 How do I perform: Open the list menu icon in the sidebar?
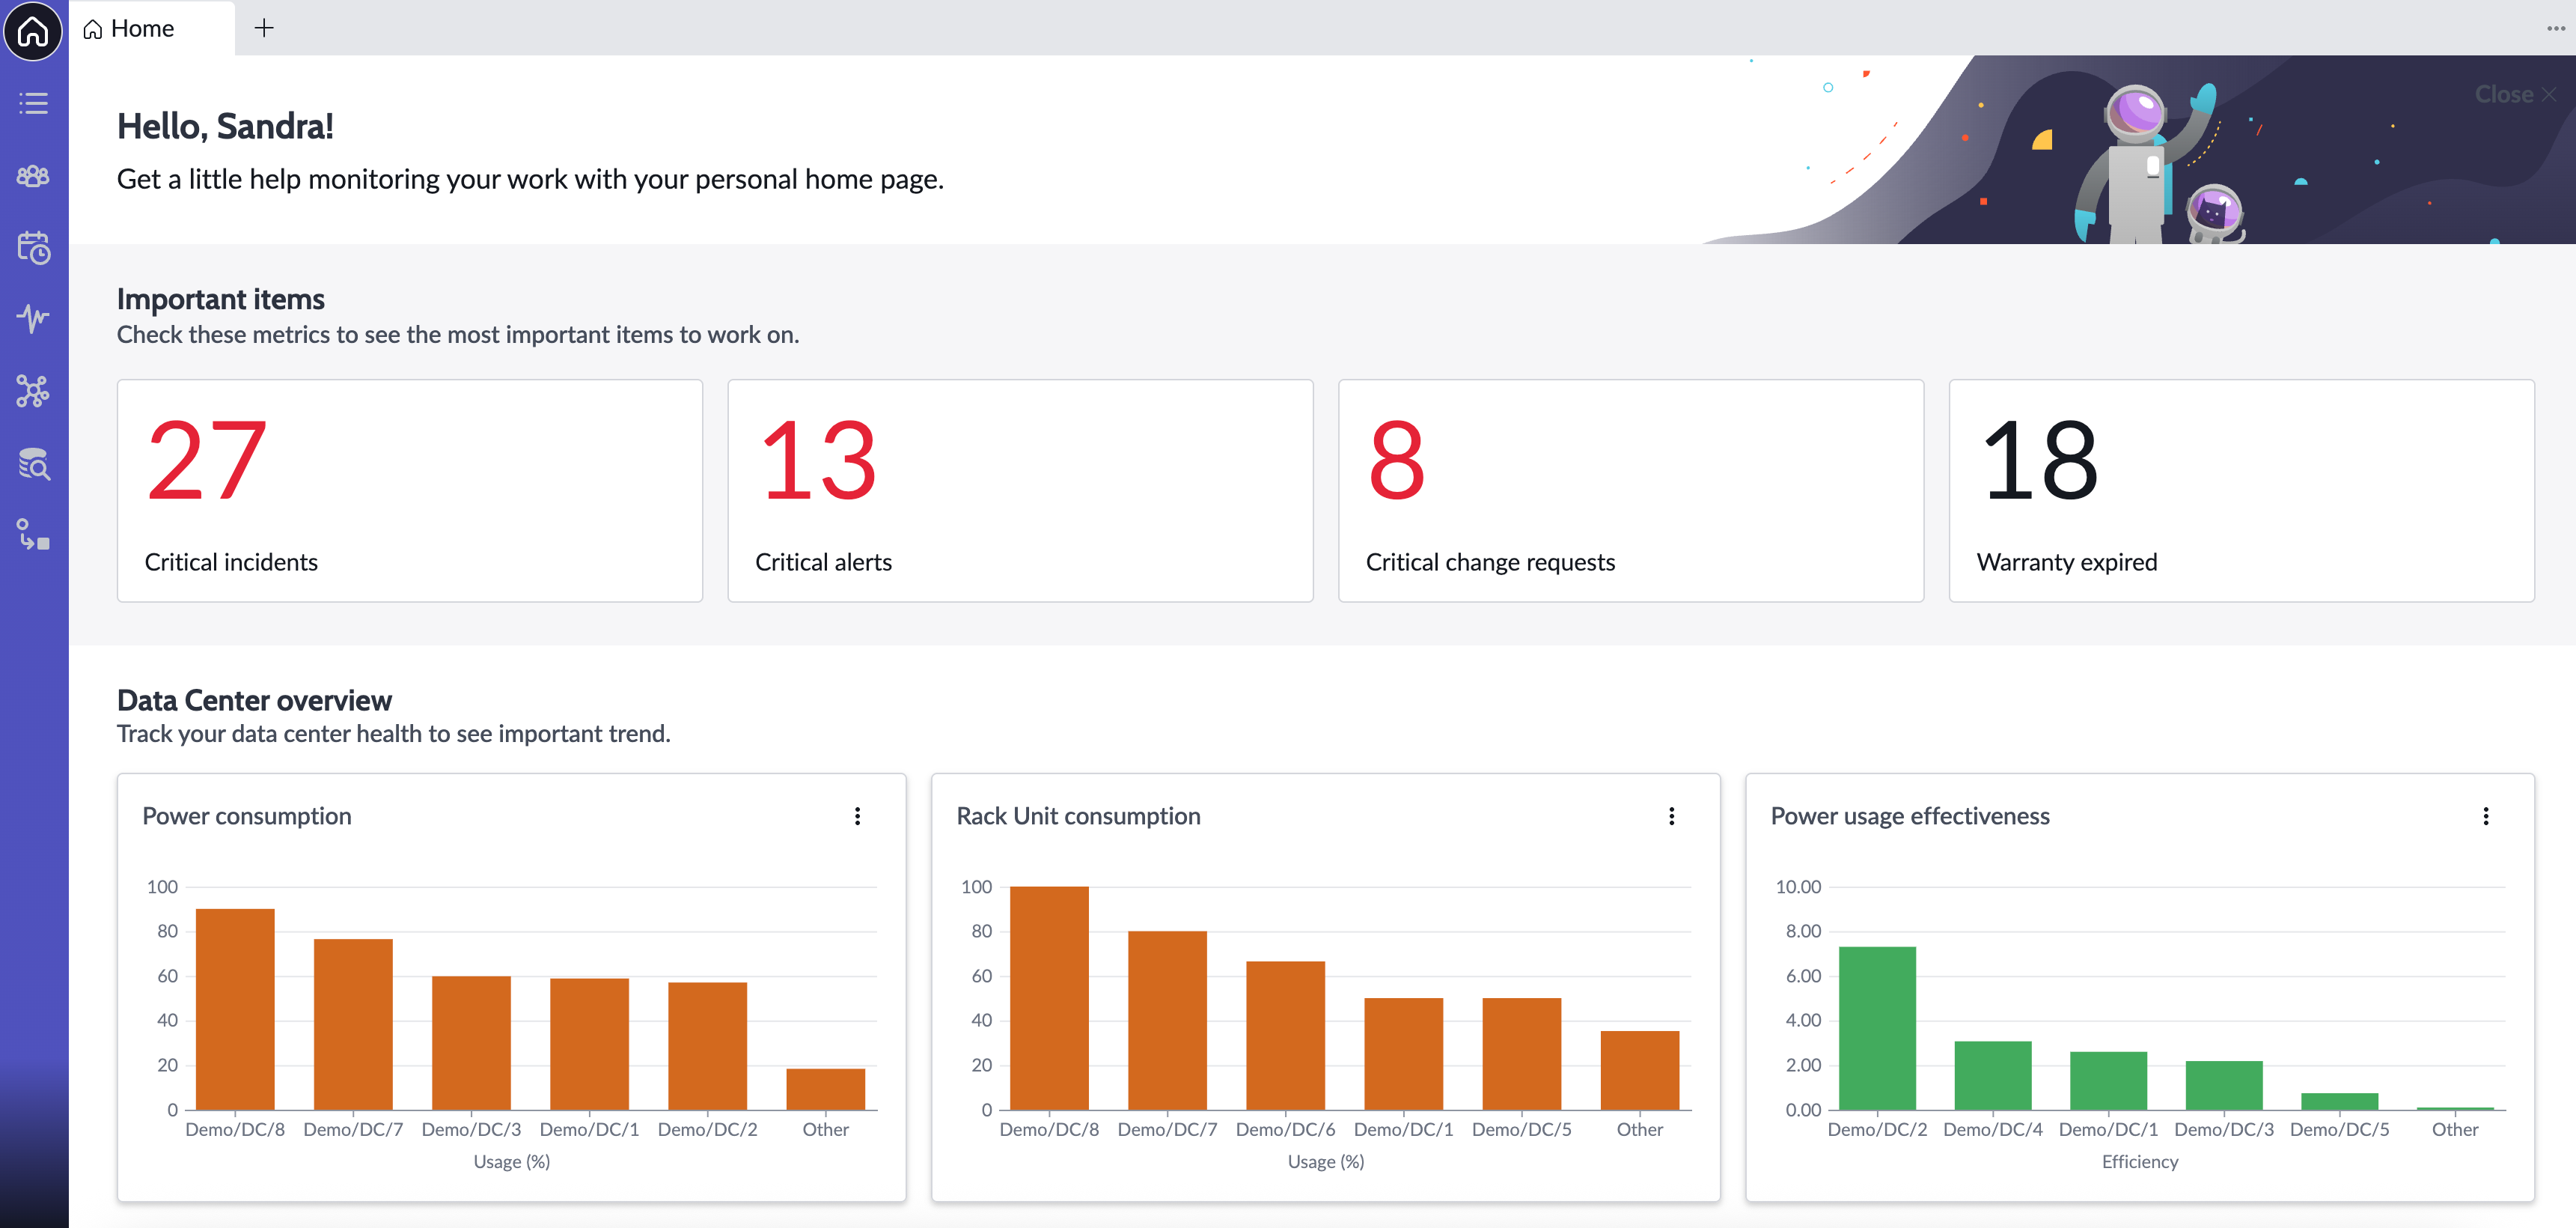coord(33,103)
